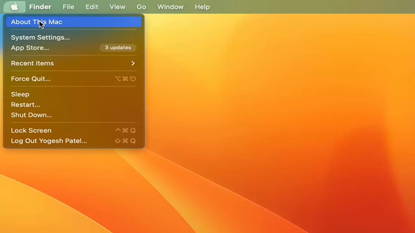Log Out Yogesh Patel
The height and width of the screenshot is (233, 415).
click(73, 141)
